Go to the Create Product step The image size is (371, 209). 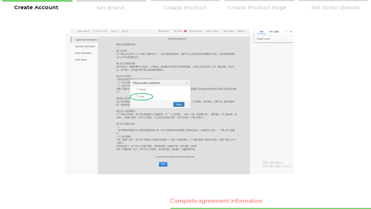coord(185,8)
